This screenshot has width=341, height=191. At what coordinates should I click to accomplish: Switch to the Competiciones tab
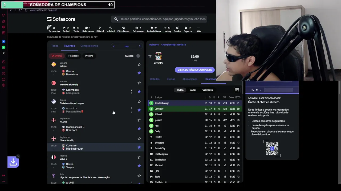pos(89,46)
